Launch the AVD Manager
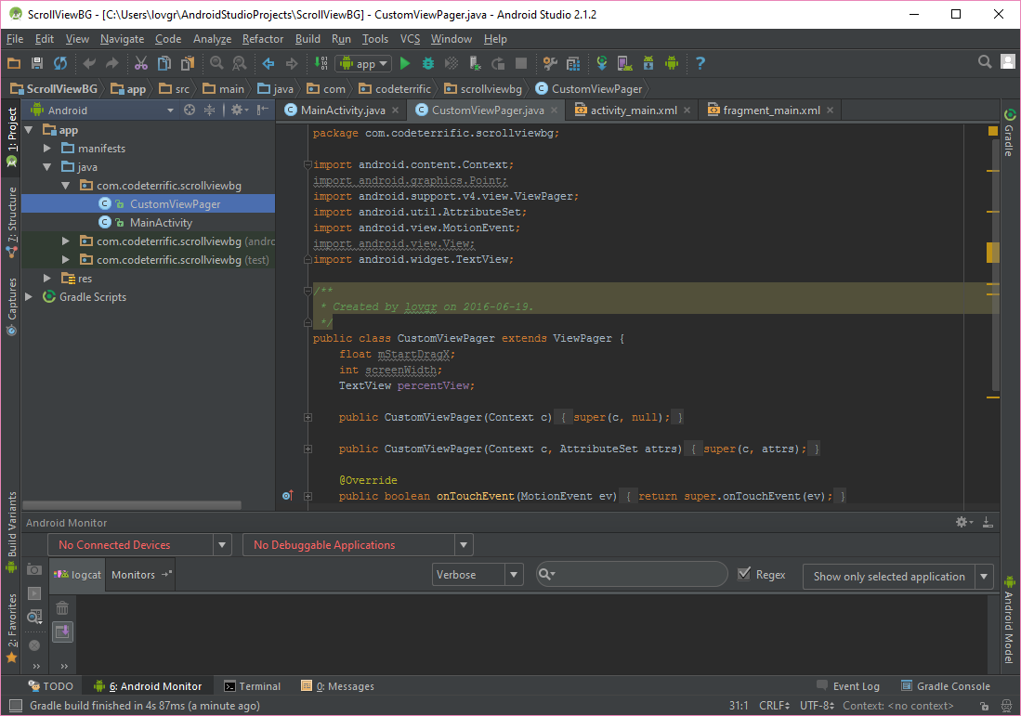1021x716 pixels. pyautogui.click(x=625, y=63)
